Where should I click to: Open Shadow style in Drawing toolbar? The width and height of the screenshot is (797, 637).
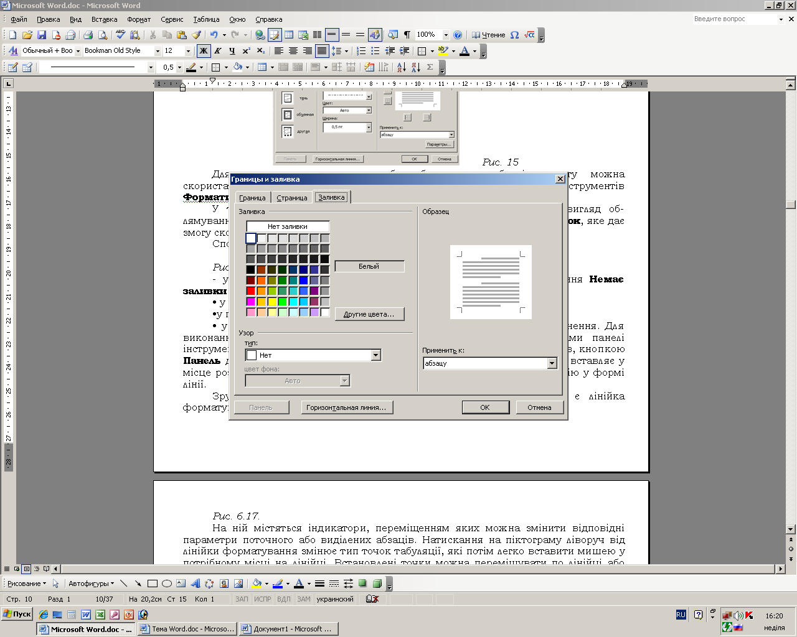[x=362, y=584]
